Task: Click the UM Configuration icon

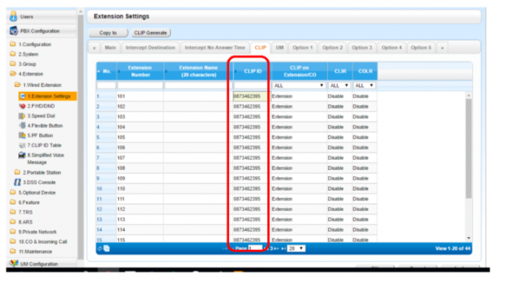Action: pos(13,263)
